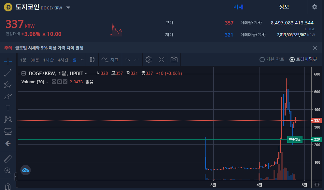Open the top-right settings gear
The image size is (324, 190).
click(x=315, y=7)
